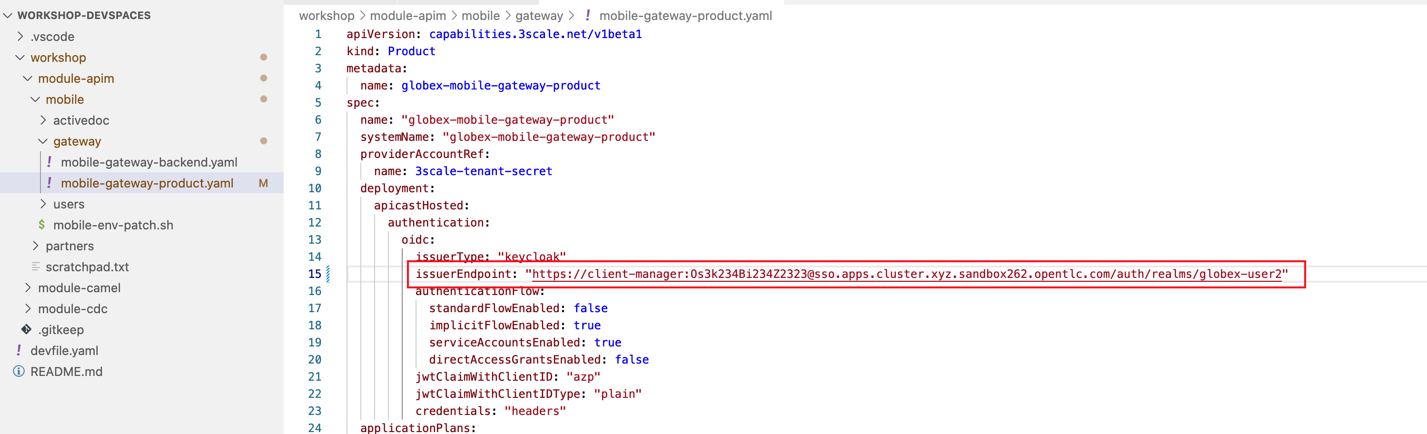Expand the module-camel folder chevron

tap(28, 288)
